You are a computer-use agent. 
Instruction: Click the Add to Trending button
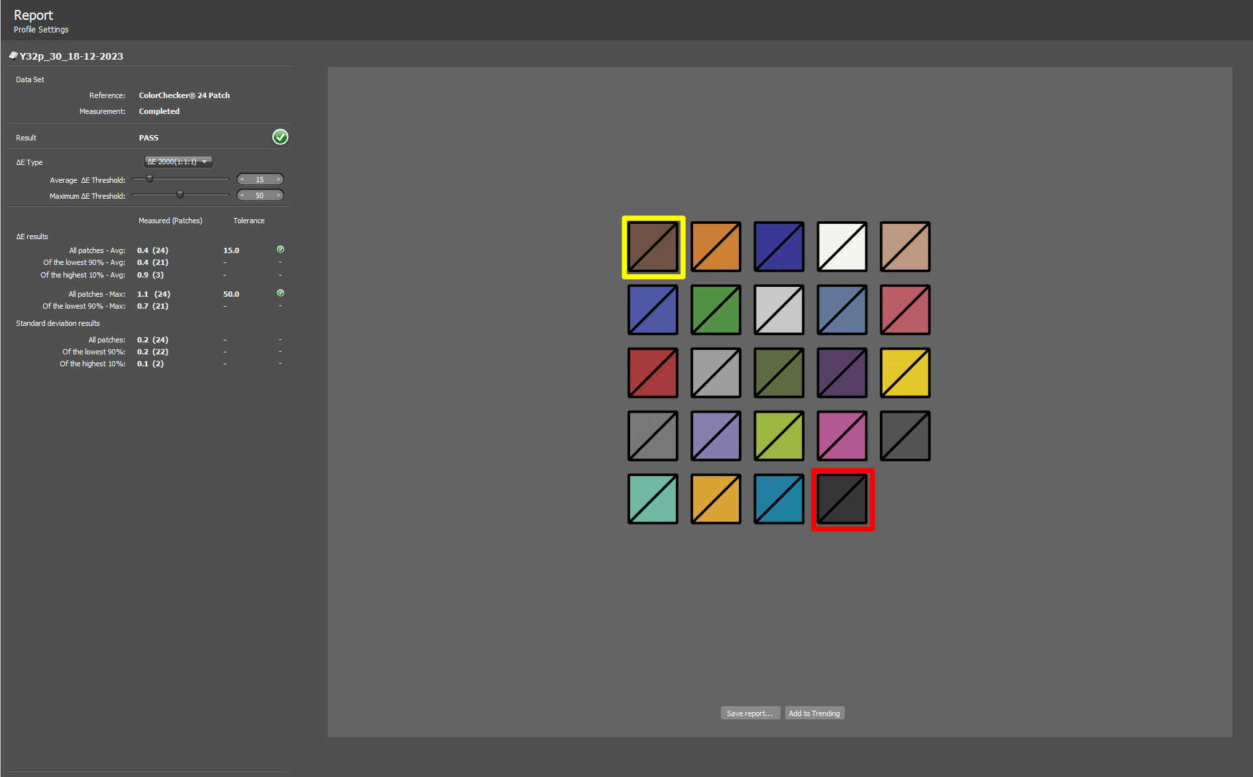[x=814, y=713]
